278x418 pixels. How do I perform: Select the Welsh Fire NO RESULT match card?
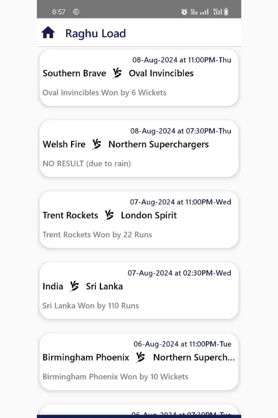coord(139,148)
